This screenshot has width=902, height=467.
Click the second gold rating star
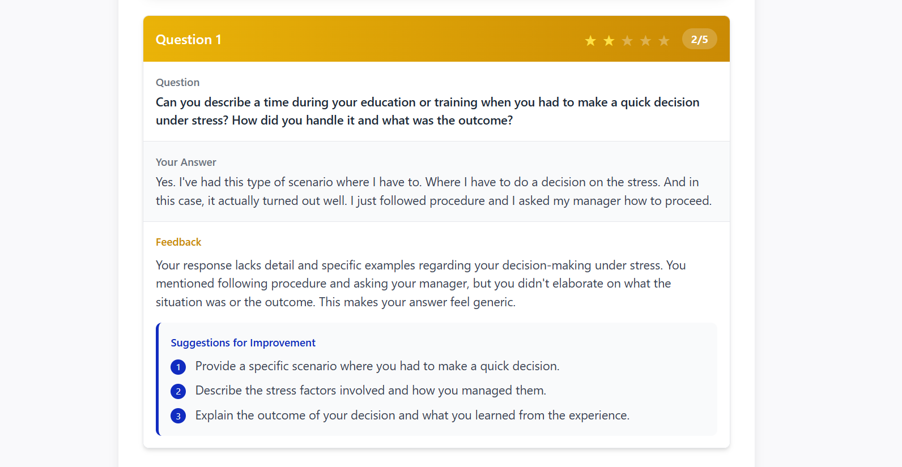pyautogui.click(x=609, y=40)
